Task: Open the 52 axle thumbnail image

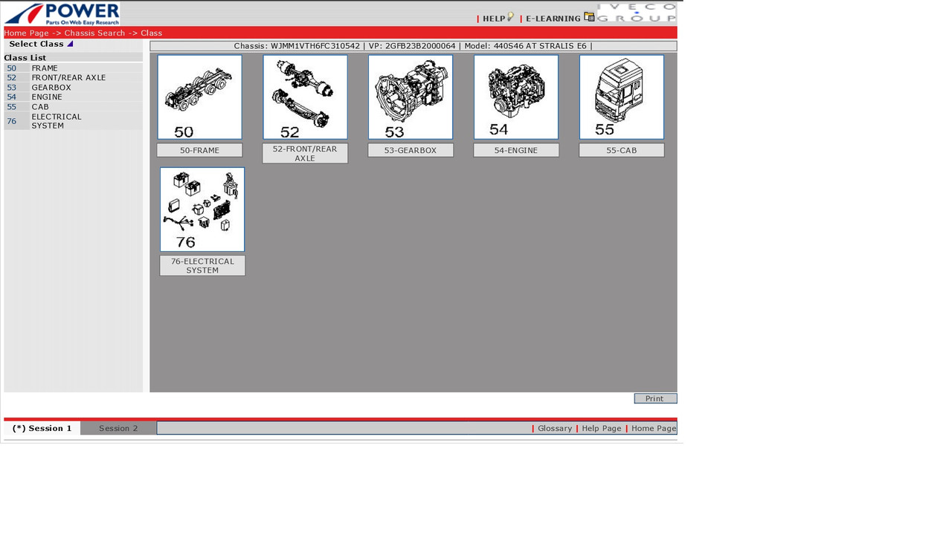Action: pyautogui.click(x=305, y=97)
